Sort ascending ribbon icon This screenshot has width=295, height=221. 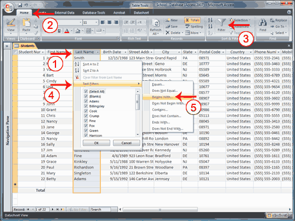[x=210, y=20]
